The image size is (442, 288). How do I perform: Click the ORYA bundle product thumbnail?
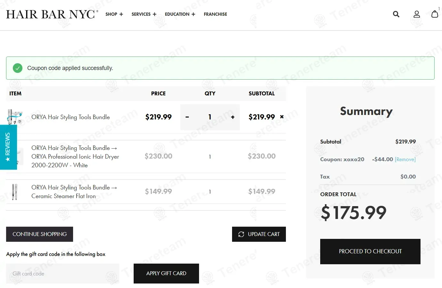(15, 117)
